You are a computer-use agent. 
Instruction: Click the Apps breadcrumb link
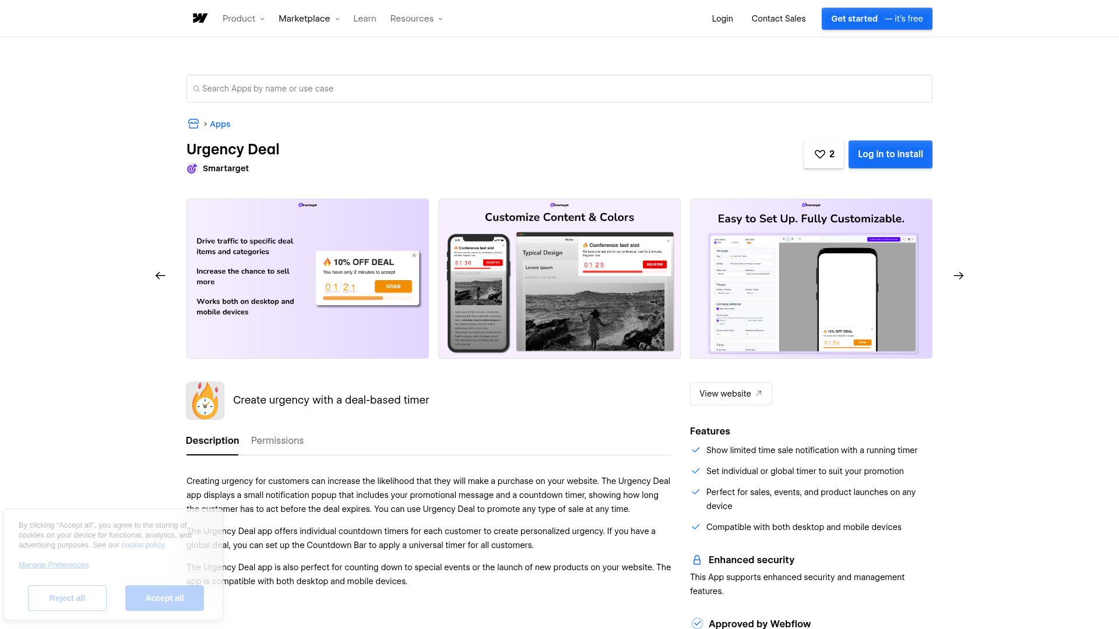(220, 124)
